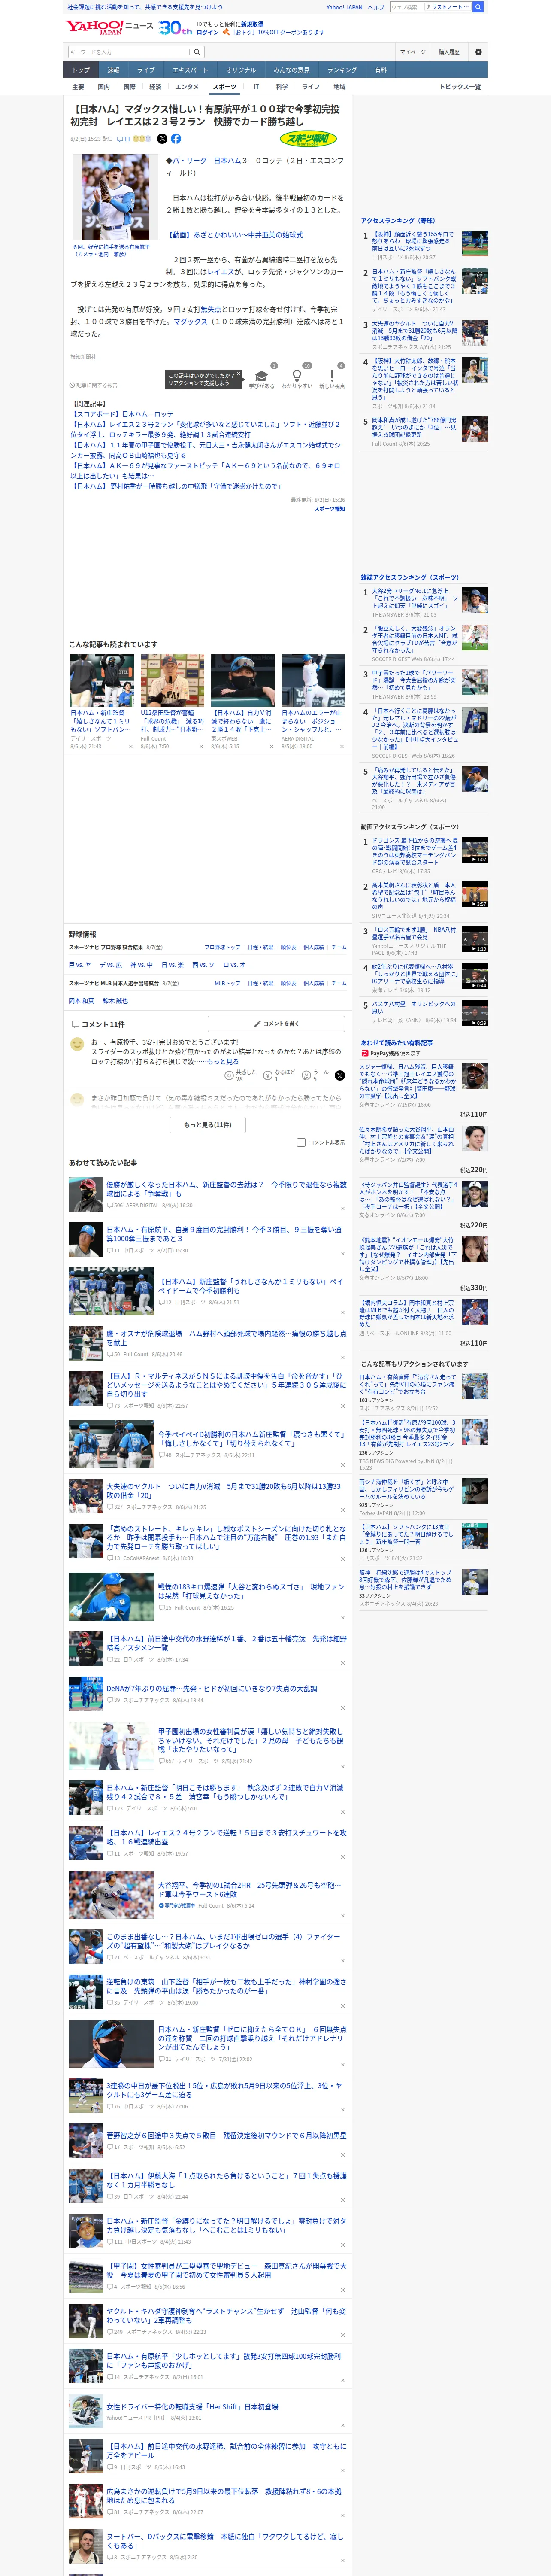Open the 【スコアボード】日本ハムーロッテ related link
Image resolution: width=551 pixels, height=2576 pixels.
122,414
